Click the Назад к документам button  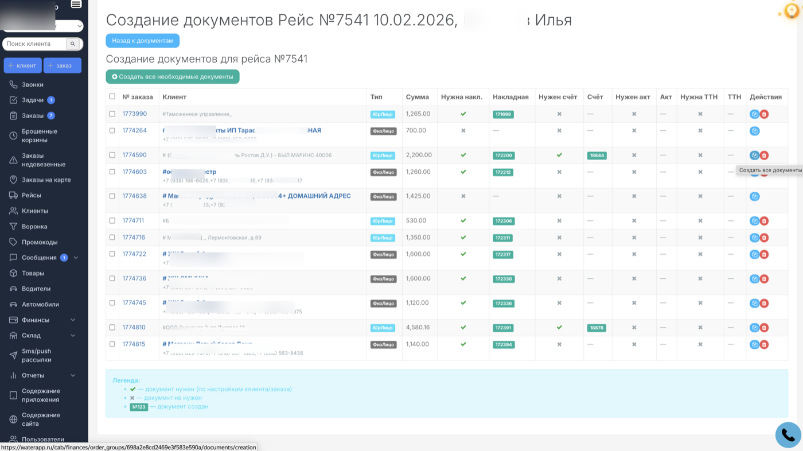click(142, 40)
